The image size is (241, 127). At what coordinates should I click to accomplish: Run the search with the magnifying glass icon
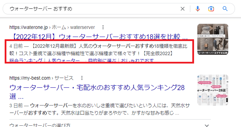point(225,8)
